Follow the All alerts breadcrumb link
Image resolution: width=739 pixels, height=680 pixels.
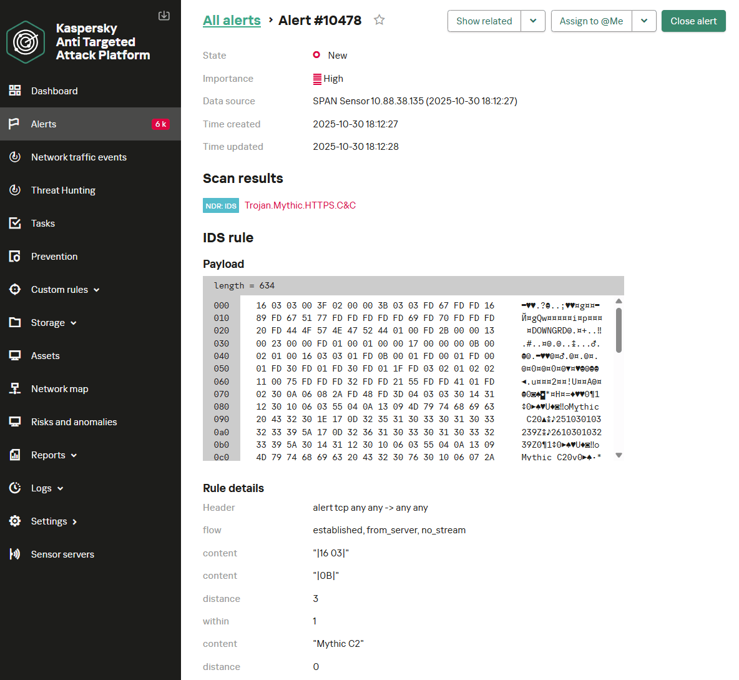pos(232,20)
